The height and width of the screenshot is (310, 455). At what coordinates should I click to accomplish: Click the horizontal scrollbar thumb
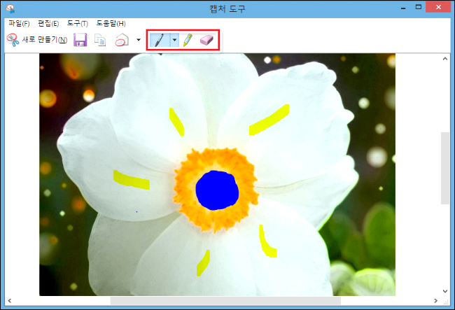[x=225, y=301]
